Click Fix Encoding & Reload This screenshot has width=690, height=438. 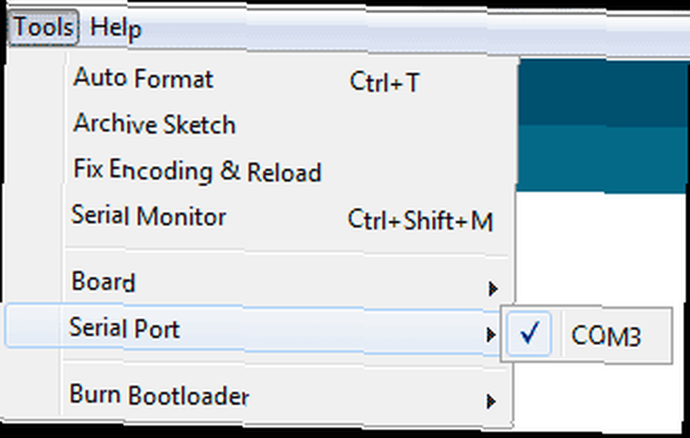pos(197,171)
